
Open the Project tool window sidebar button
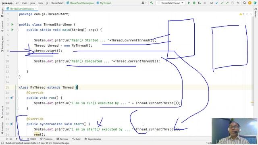click(x=2, y=12)
